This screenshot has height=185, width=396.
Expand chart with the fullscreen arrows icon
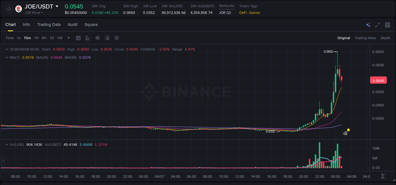(377, 25)
